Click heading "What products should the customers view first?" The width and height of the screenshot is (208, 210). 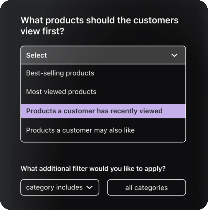coord(99,26)
